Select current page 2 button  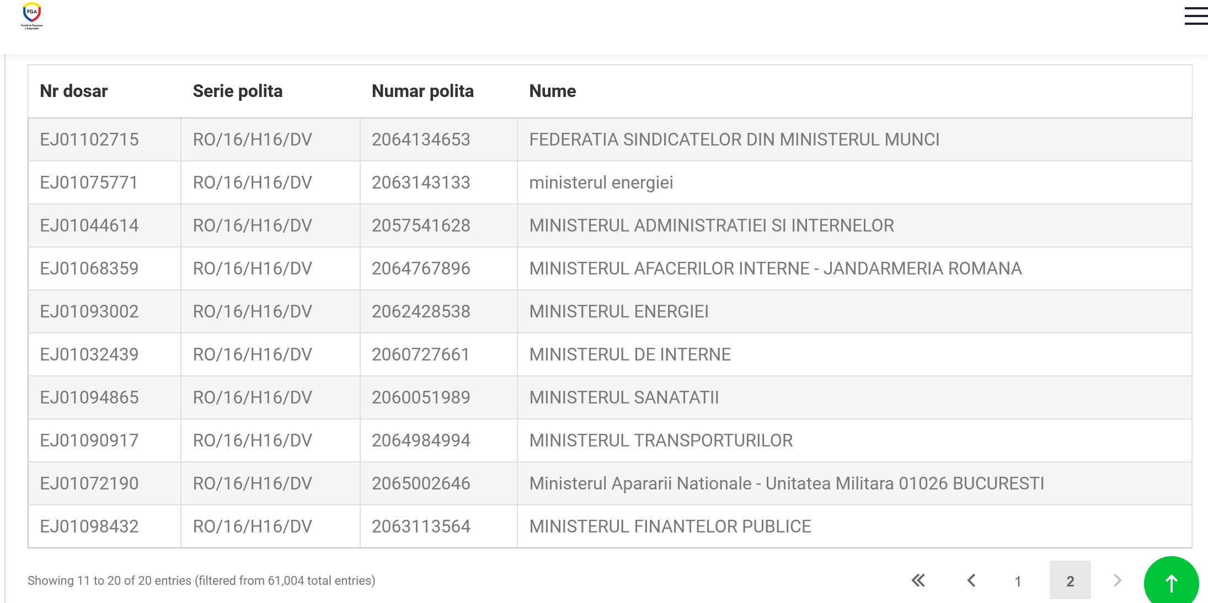coord(1070,580)
